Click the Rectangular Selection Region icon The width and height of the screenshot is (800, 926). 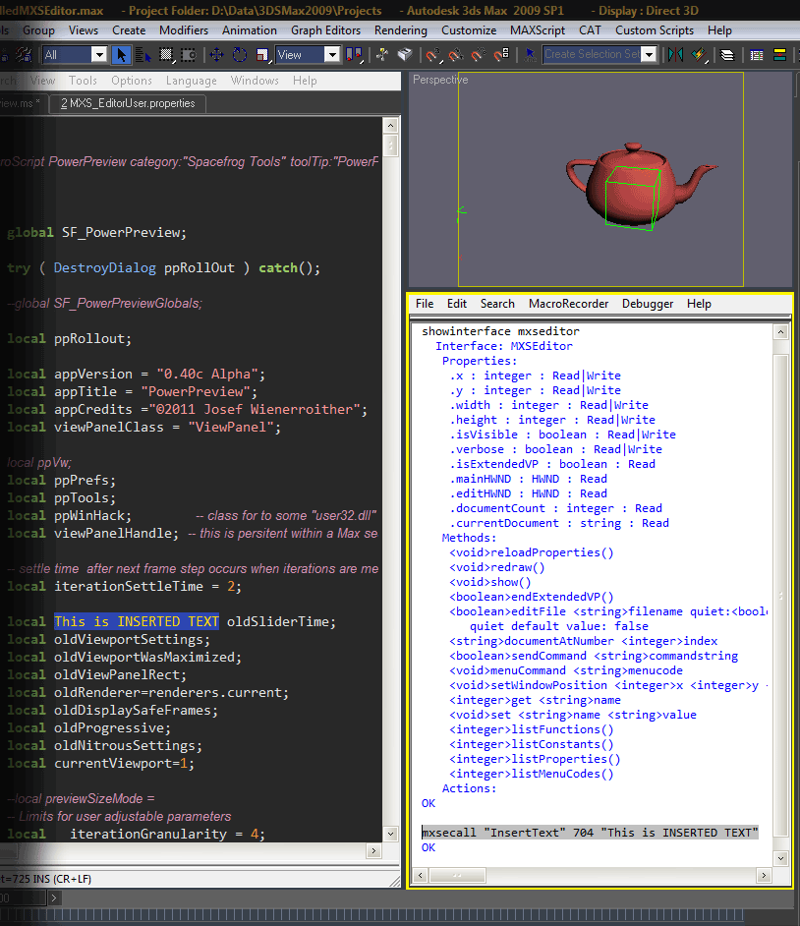click(166, 55)
